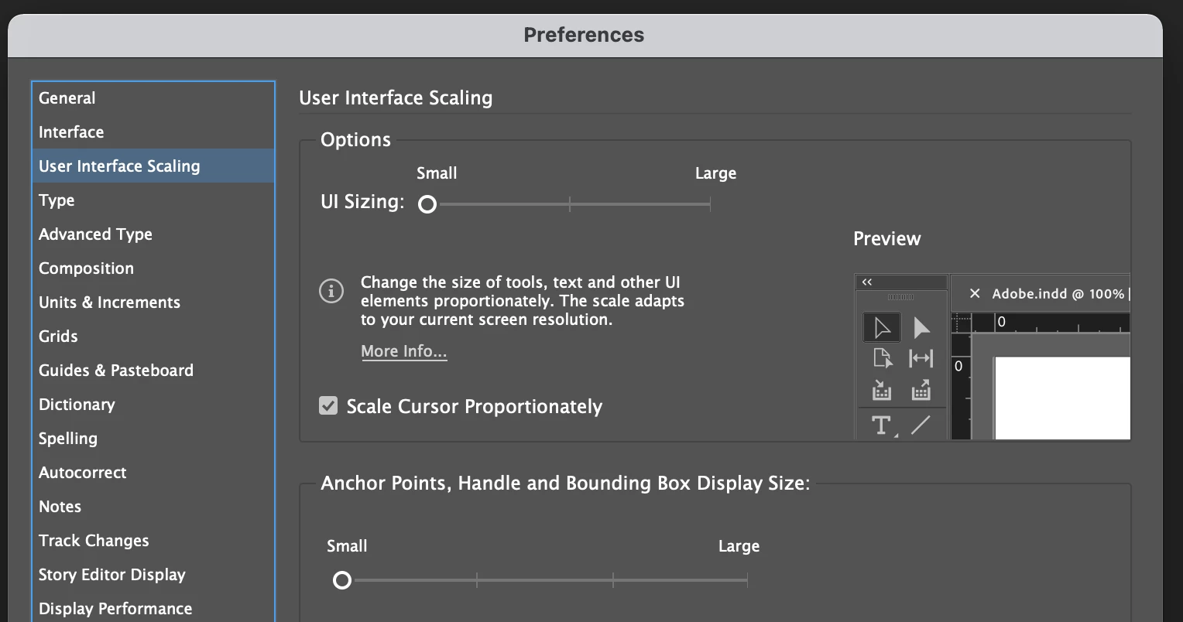
Task: Pick the Page tool icon in preview
Action: tap(882, 358)
